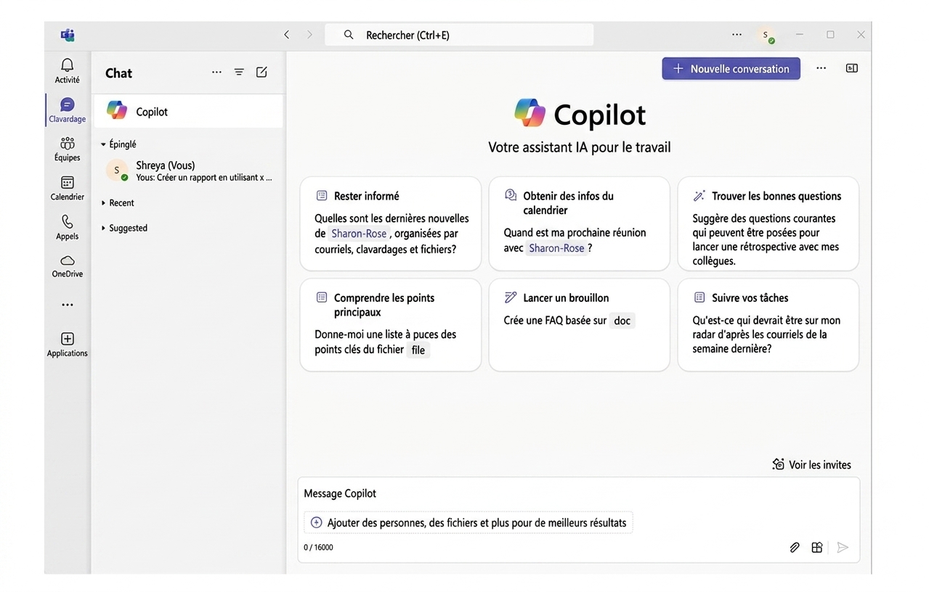The height and width of the screenshot is (592, 929).
Task: Expand the Recent section
Action: click(103, 203)
